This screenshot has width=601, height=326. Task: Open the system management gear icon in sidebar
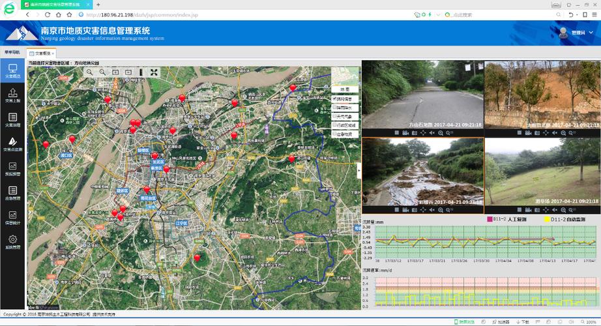click(12, 239)
